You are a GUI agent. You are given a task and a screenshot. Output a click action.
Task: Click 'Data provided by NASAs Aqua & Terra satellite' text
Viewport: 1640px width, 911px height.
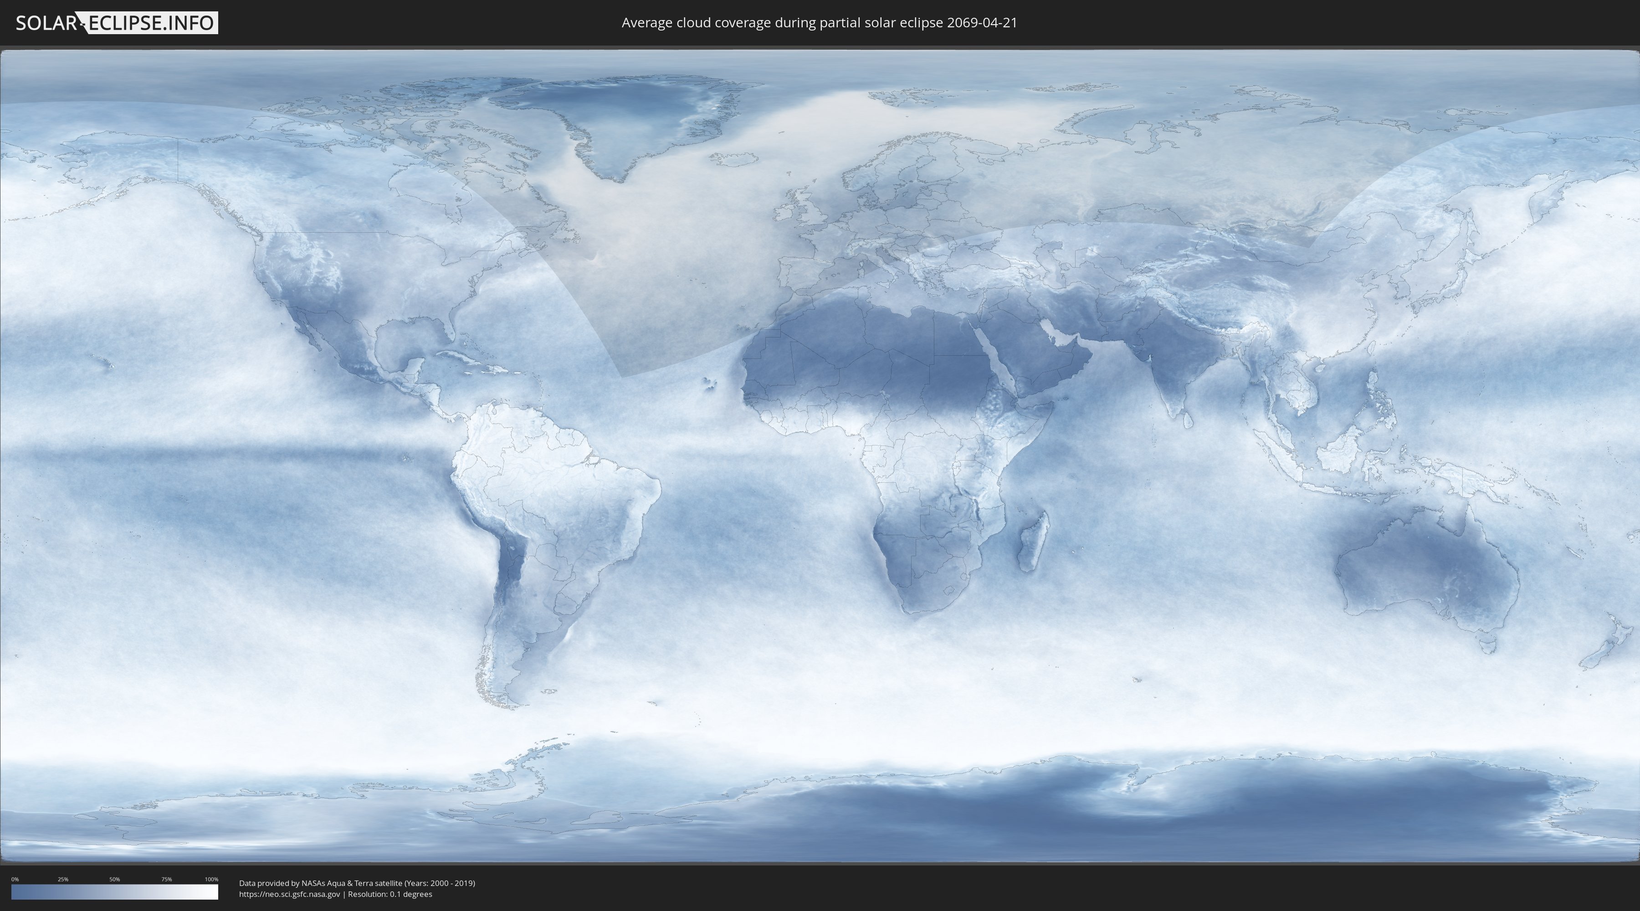click(x=321, y=883)
